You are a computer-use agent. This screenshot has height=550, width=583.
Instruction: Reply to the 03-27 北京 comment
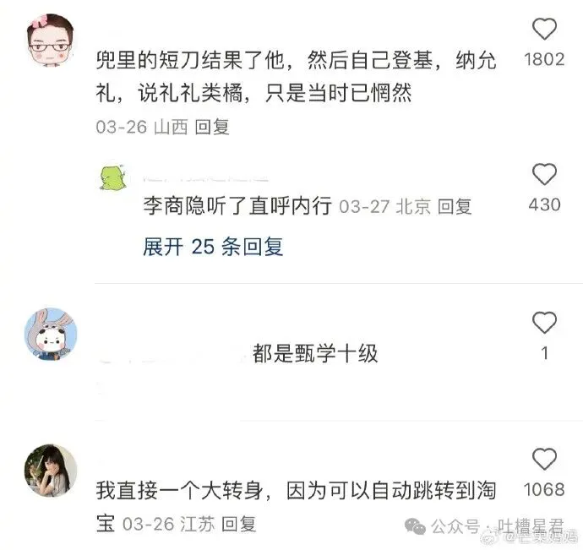coord(455,206)
